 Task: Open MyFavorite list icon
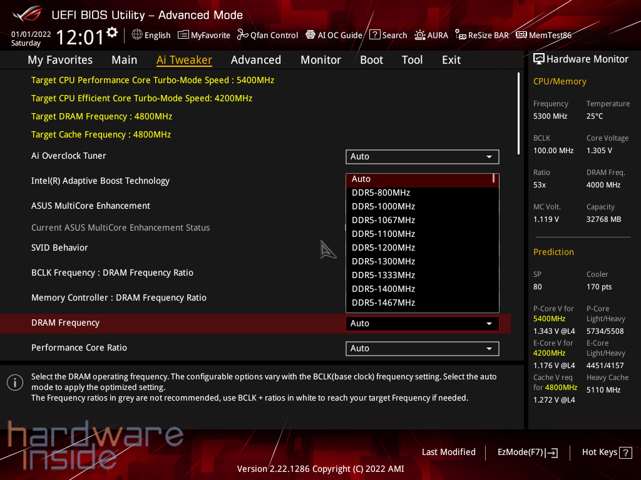pos(183,35)
